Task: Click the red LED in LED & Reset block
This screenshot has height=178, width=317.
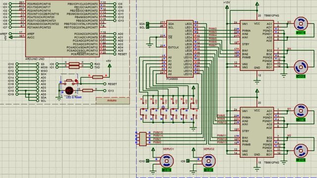Action: (x=69, y=90)
